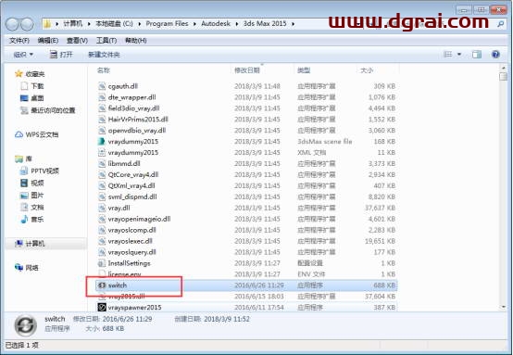Open the 工具(T) menu
Image resolution: width=513 pixels, height=355 pixels.
106,41
